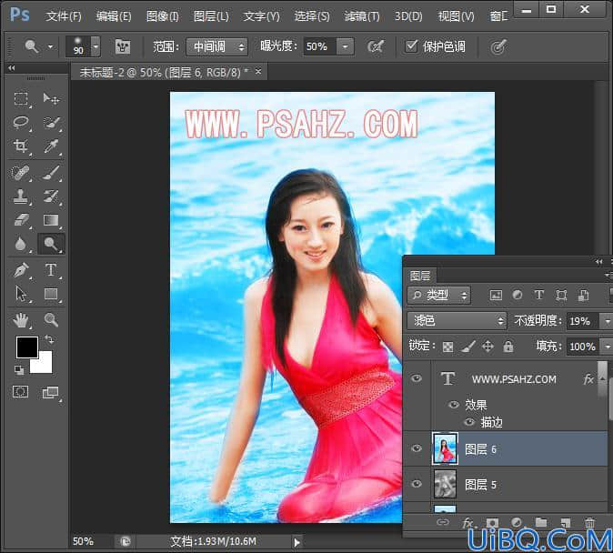
Task: Enable airbrush mode in options bar
Action: click(376, 47)
